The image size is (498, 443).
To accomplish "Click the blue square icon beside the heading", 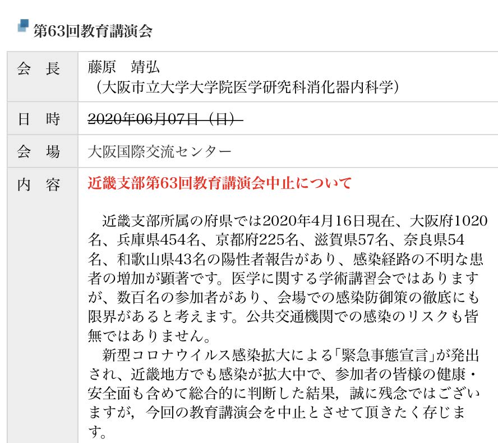I will pos(23,26).
